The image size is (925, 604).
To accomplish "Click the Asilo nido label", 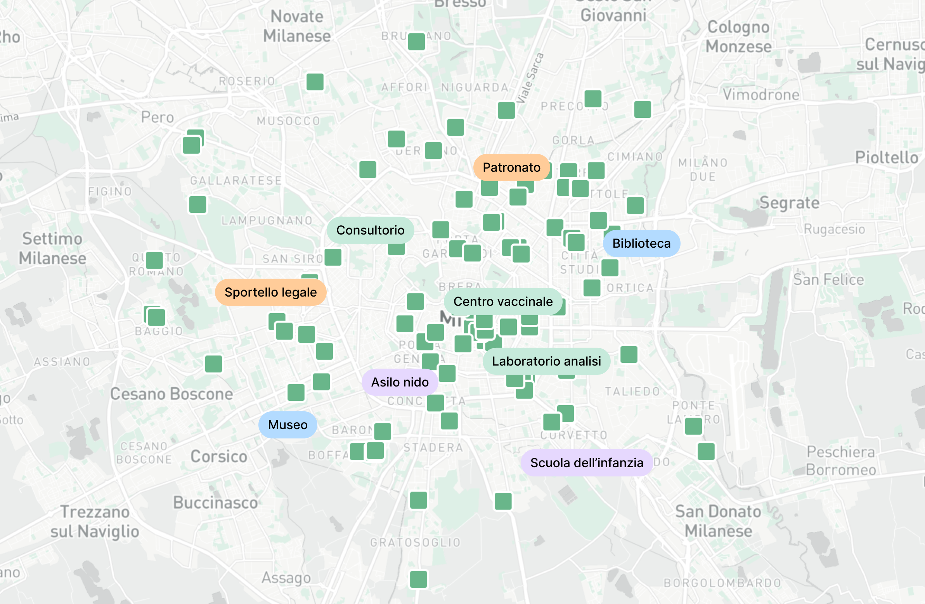I will tap(400, 382).
